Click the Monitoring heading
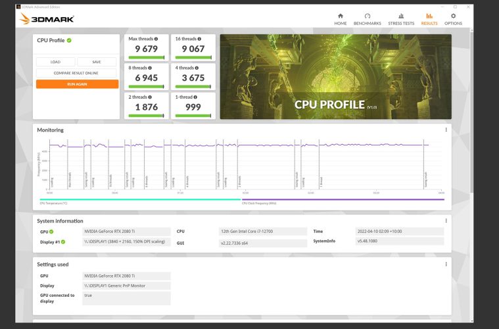 pyautogui.click(x=50, y=130)
